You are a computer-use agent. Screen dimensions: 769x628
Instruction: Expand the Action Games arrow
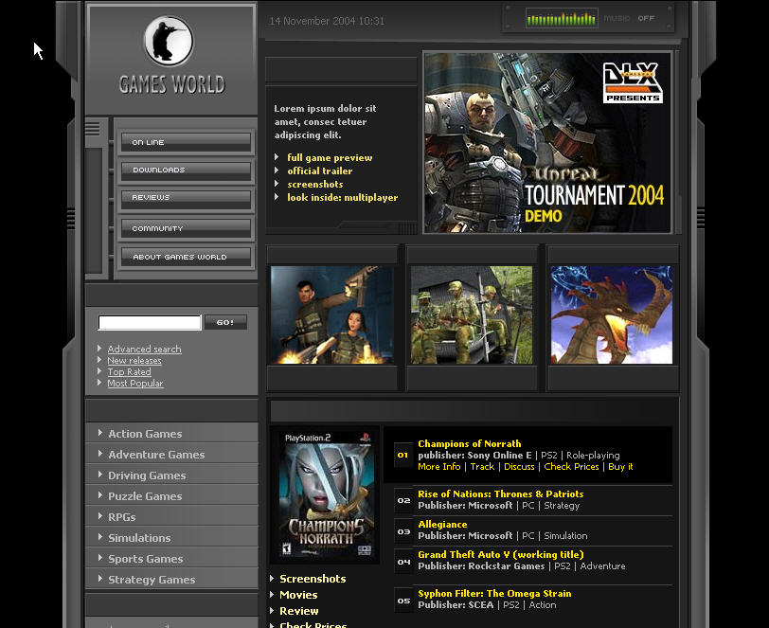(100, 433)
